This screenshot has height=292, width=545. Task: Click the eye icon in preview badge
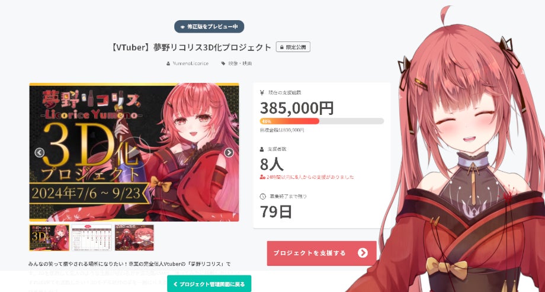click(x=182, y=27)
